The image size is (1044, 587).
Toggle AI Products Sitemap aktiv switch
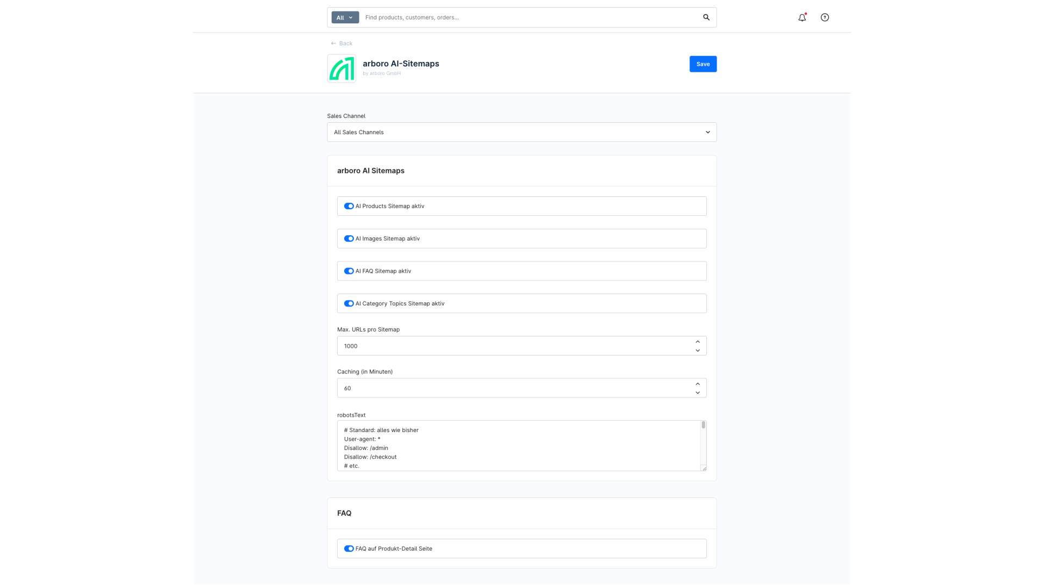[x=349, y=206]
